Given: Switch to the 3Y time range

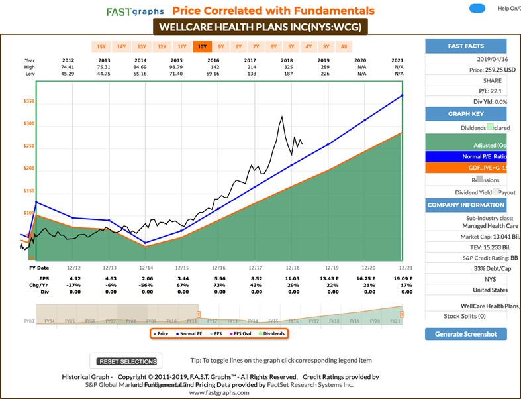Looking at the screenshot, I should point(326,46).
